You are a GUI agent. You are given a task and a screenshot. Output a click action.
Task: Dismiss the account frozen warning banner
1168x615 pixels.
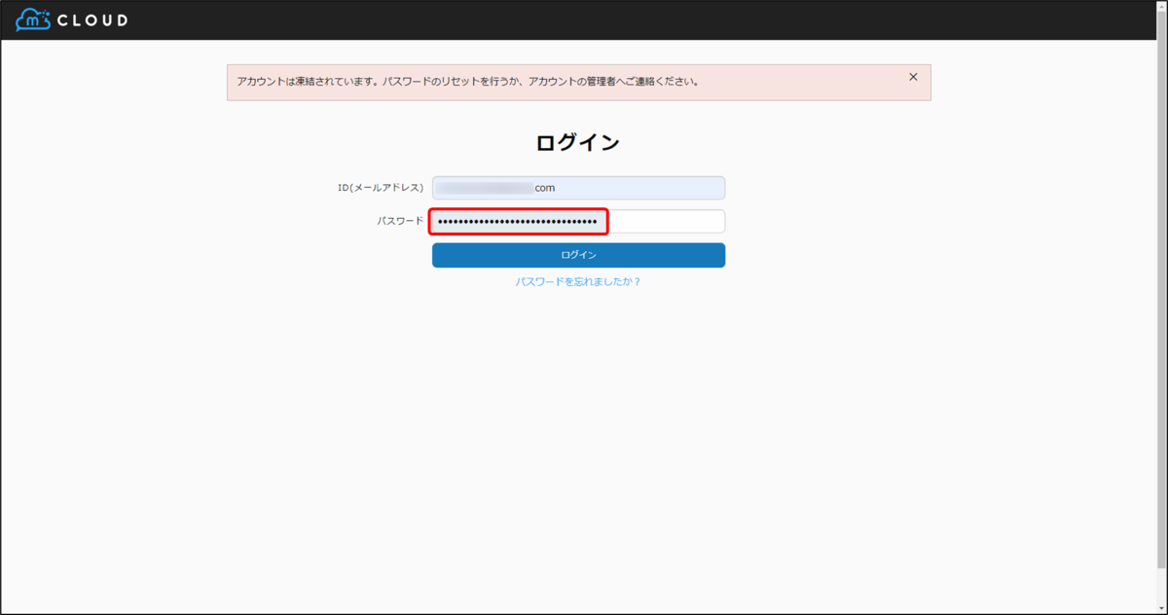[913, 76]
